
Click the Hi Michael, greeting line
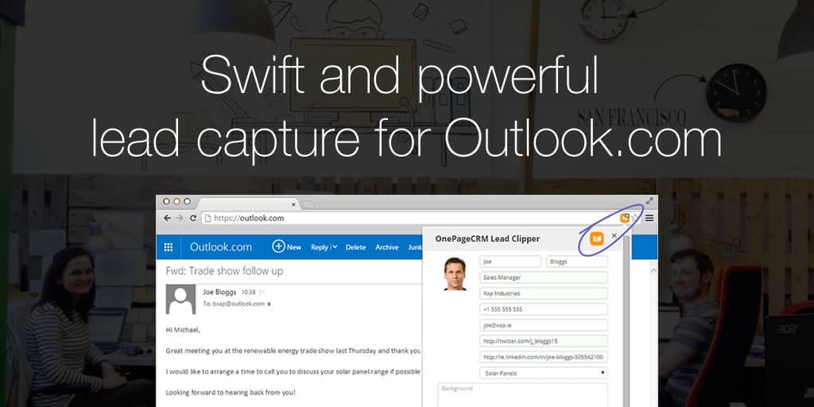[183, 330]
